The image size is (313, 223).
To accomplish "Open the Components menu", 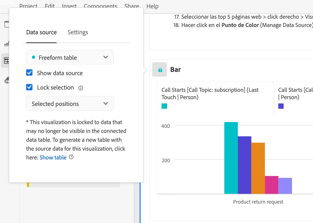I will [x=101, y=6].
